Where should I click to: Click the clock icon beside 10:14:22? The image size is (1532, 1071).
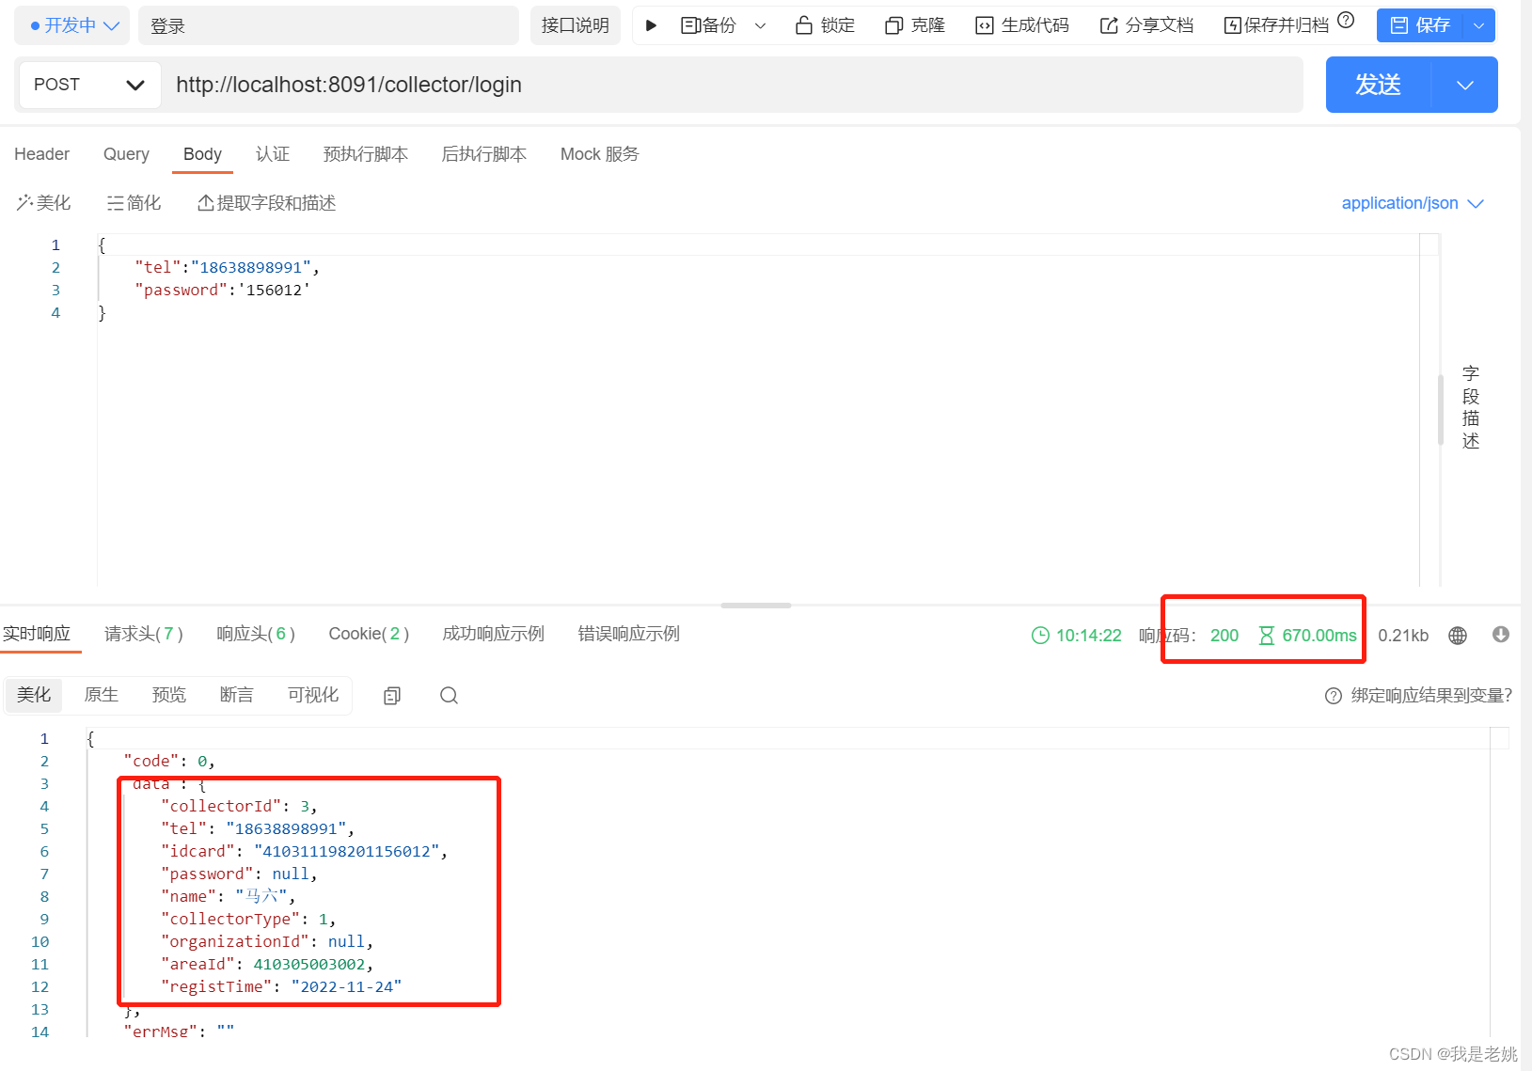pyautogui.click(x=1040, y=636)
